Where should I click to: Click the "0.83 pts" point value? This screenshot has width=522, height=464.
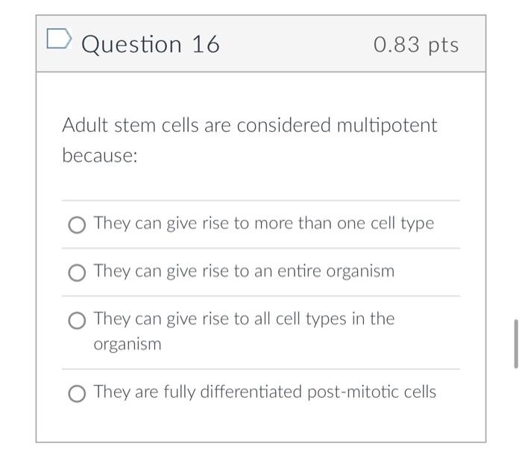coord(416,45)
